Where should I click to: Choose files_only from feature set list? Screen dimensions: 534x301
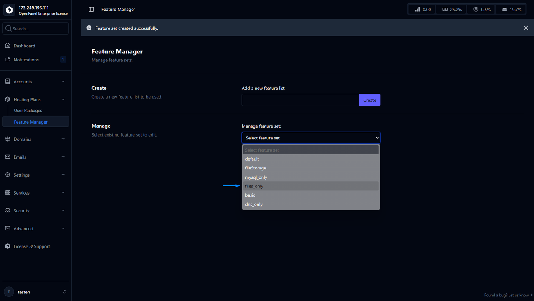pyautogui.click(x=311, y=186)
